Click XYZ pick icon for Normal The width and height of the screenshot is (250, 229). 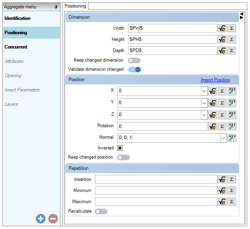pyautogui.click(x=232, y=138)
